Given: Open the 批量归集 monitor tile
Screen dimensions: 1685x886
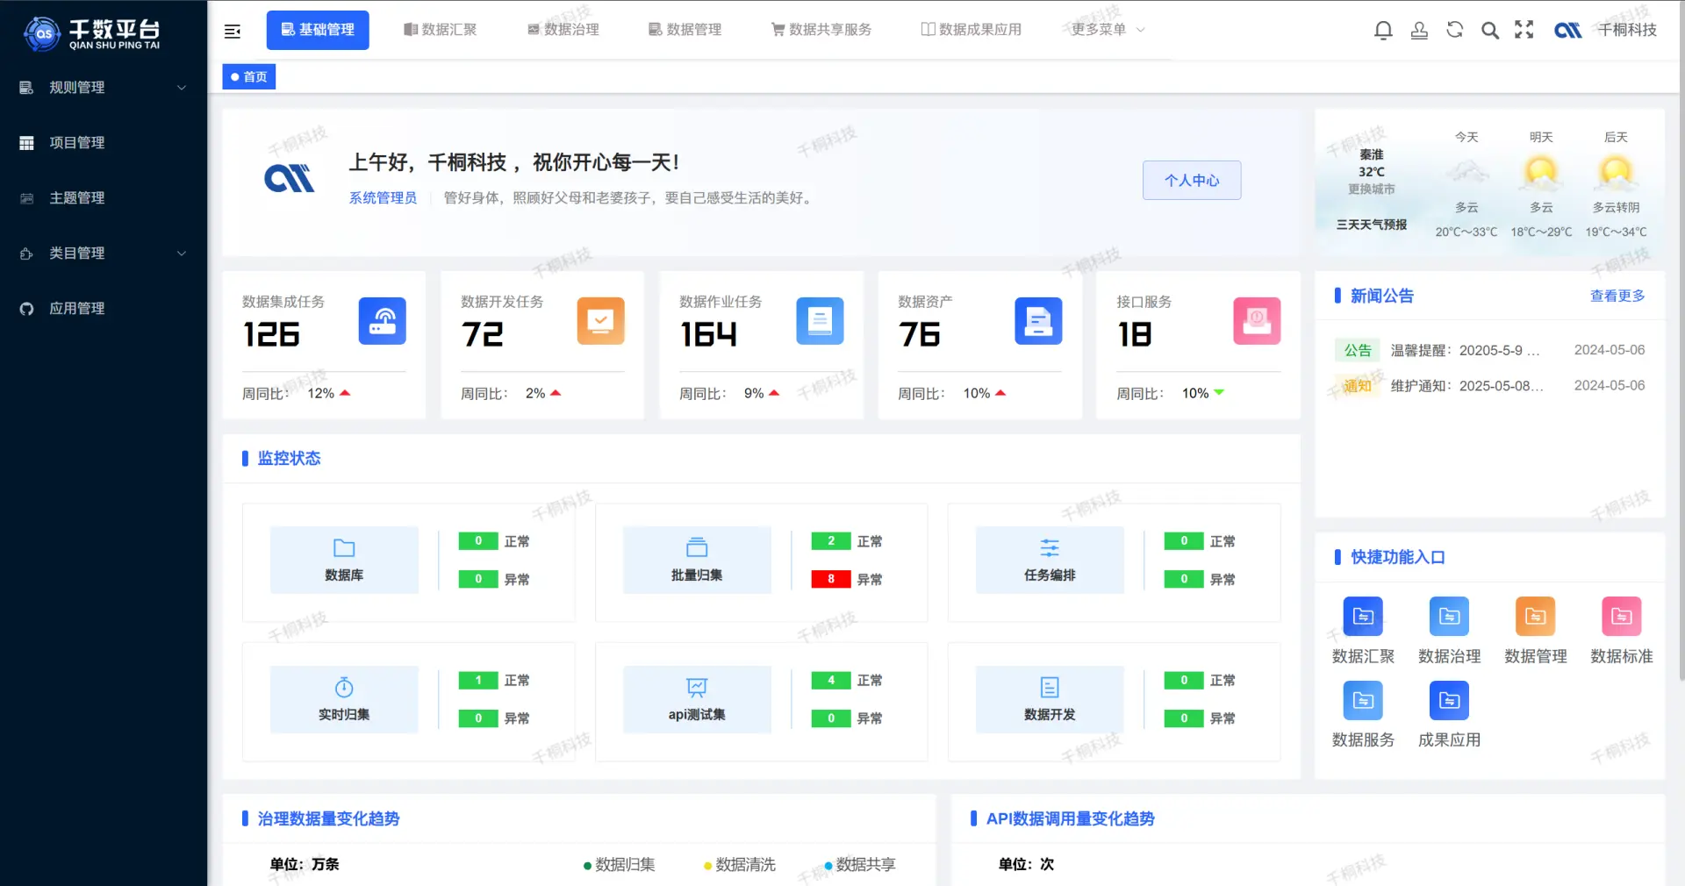Looking at the screenshot, I should 697,560.
